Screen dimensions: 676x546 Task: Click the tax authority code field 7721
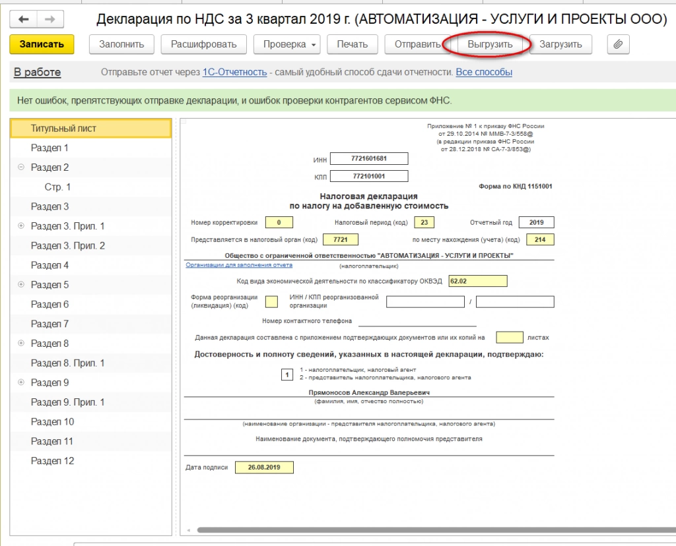[x=340, y=239]
